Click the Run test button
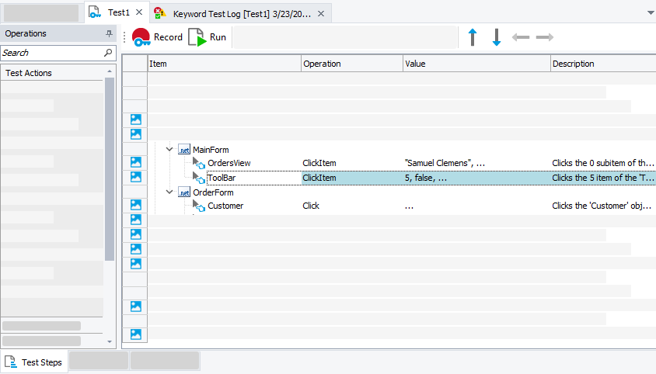Viewport: 656px width, 374px height. click(208, 37)
